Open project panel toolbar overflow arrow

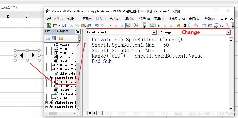(79, 38)
